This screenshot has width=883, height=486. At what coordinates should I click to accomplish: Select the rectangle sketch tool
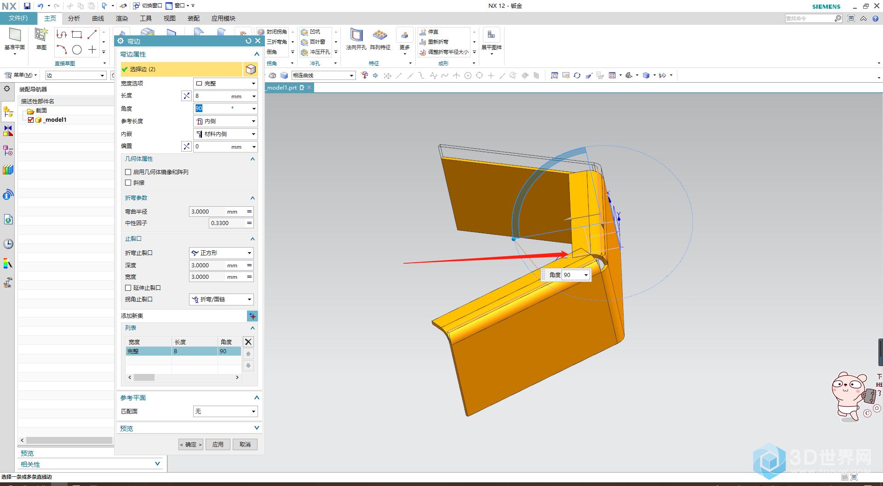pos(77,34)
